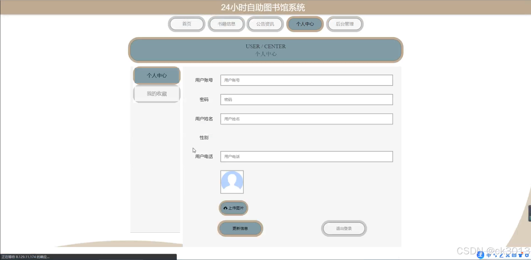Open 我的收藏 in the left sidebar
Viewport: 531px width, 260px height.
pos(157,94)
